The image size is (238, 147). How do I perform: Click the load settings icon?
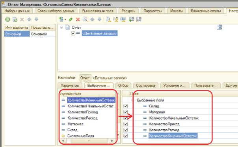click(x=116, y=19)
